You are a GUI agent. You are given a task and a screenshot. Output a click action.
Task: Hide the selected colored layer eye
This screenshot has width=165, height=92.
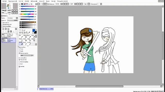click(3, 39)
